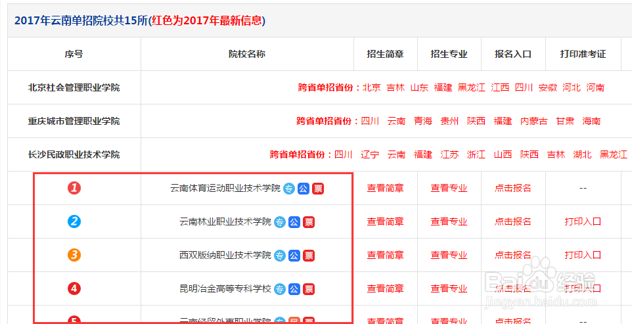Select 北京 in 北京社会管理职业学院 row
This screenshot has width=632, height=324.
(372, 87)
